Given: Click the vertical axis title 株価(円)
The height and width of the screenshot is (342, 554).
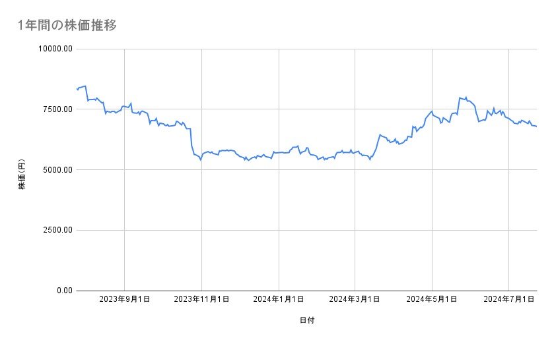Looking at the screenshot, I should [x=22, y=169].
